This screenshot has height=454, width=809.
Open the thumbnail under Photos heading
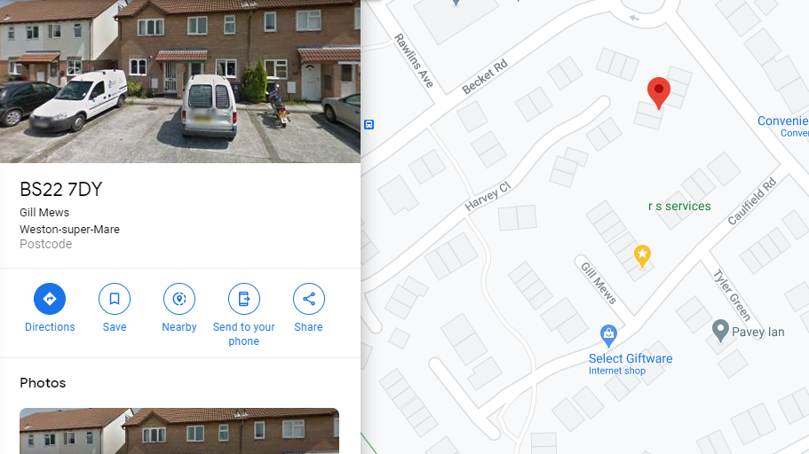tap(179, 431)
